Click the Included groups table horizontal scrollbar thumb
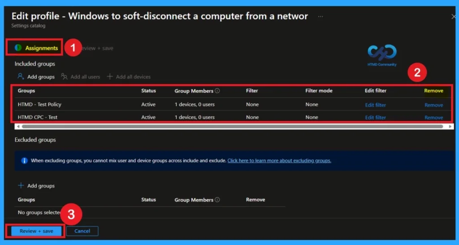Image resolution: width=459 pixels, height=245 pixels. coord(233,127)
